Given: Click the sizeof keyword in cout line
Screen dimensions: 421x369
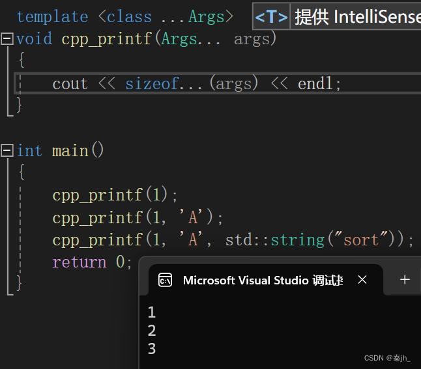Looking at the screenshot, I should point(151,84).
